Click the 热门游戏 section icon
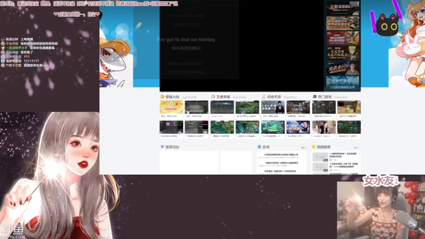This screenshot has height=239, width=425. click(314, 97)
